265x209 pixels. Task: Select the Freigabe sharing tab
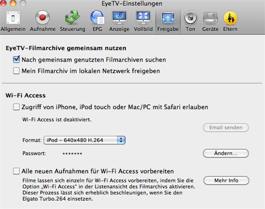point(168,21)
